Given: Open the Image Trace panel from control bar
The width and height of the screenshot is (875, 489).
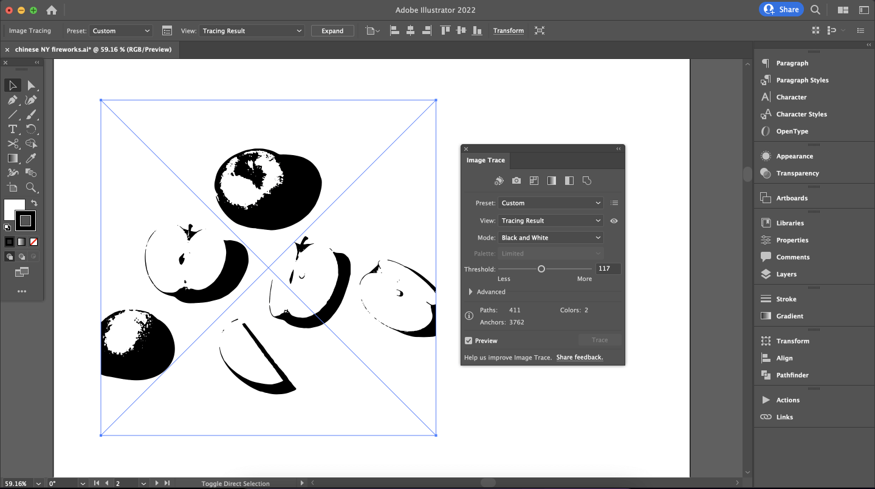Looking at the screenshot, I should click(x=167, y=30).
